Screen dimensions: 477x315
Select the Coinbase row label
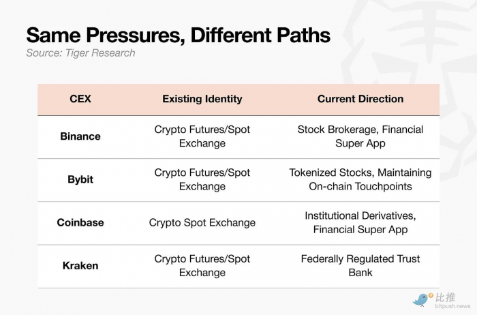point(80,222)
